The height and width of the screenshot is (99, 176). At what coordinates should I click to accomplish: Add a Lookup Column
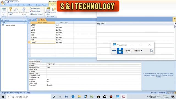(x=36, y=14)
